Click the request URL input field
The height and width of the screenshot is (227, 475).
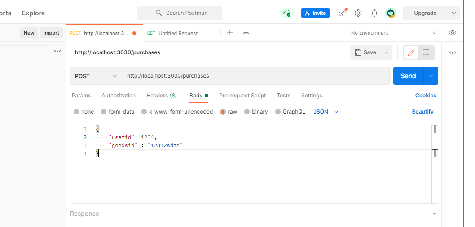(x=255, y=76)
